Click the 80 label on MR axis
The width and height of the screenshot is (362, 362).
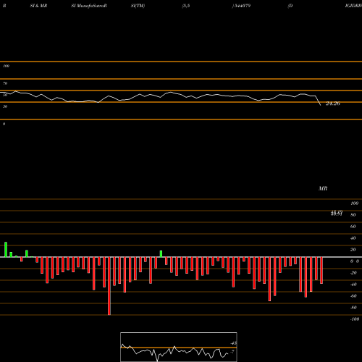353,215
